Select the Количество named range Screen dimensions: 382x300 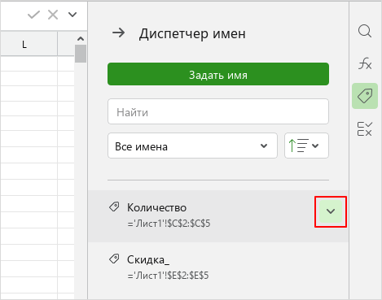tap(218, 216)
